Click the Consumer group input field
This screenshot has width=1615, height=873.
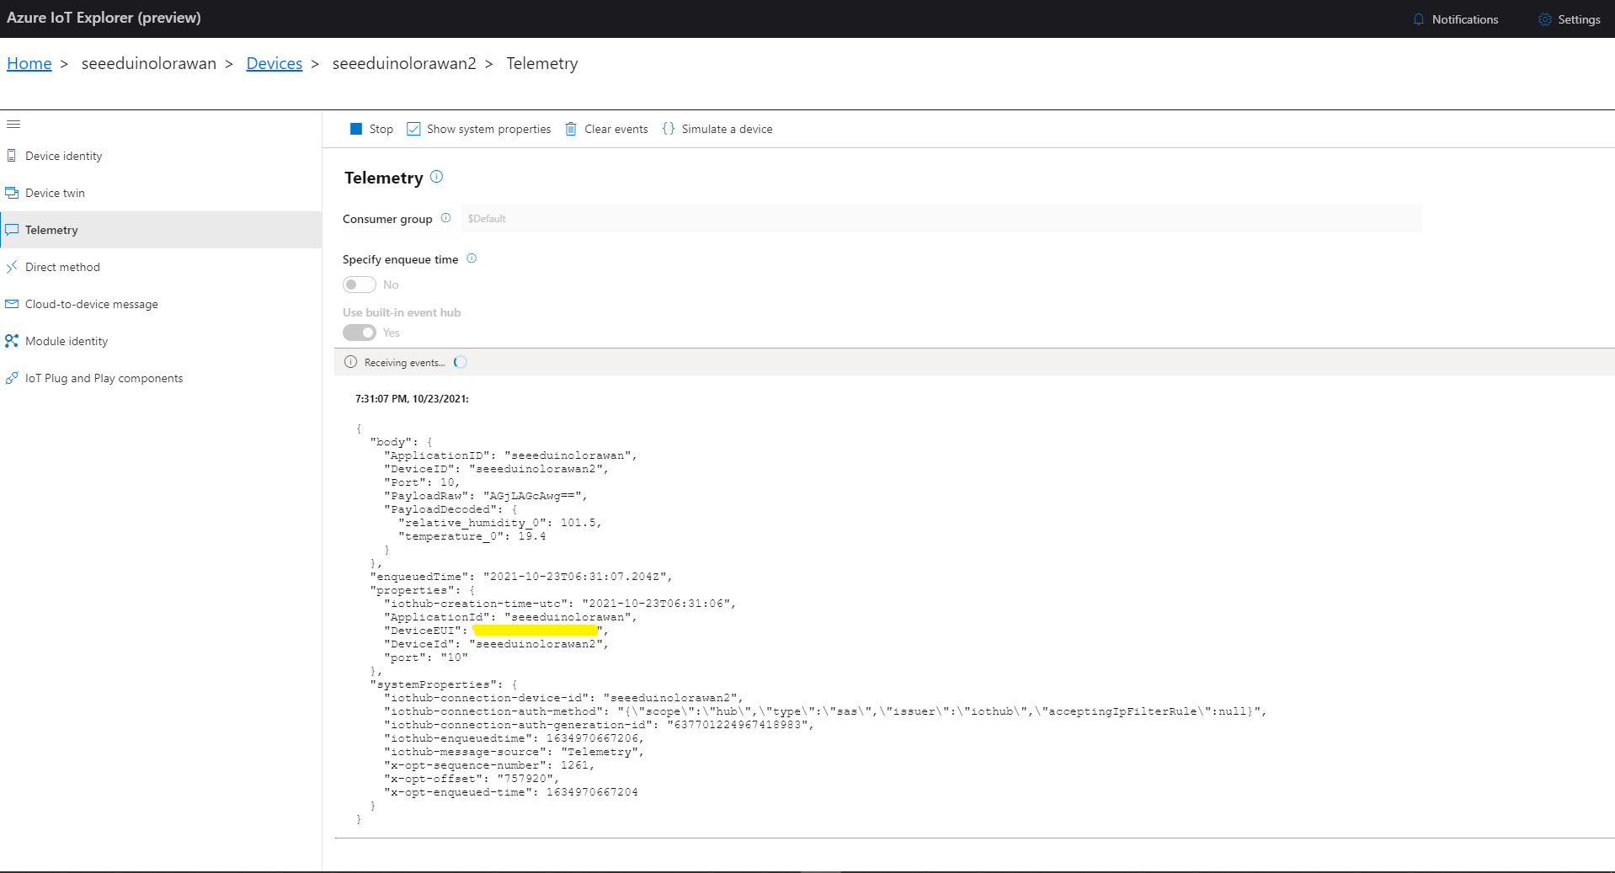pyautogui.click(x=940, y=219)
